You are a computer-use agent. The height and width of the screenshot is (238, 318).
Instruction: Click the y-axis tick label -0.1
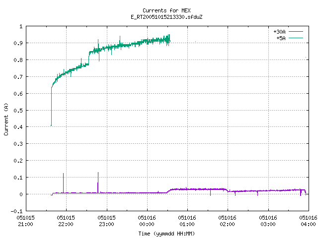[16, 211]
